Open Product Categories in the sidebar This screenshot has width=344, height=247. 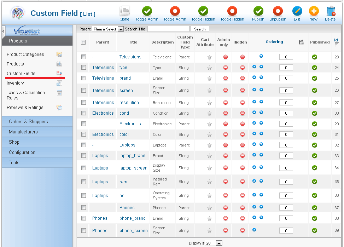25,54
